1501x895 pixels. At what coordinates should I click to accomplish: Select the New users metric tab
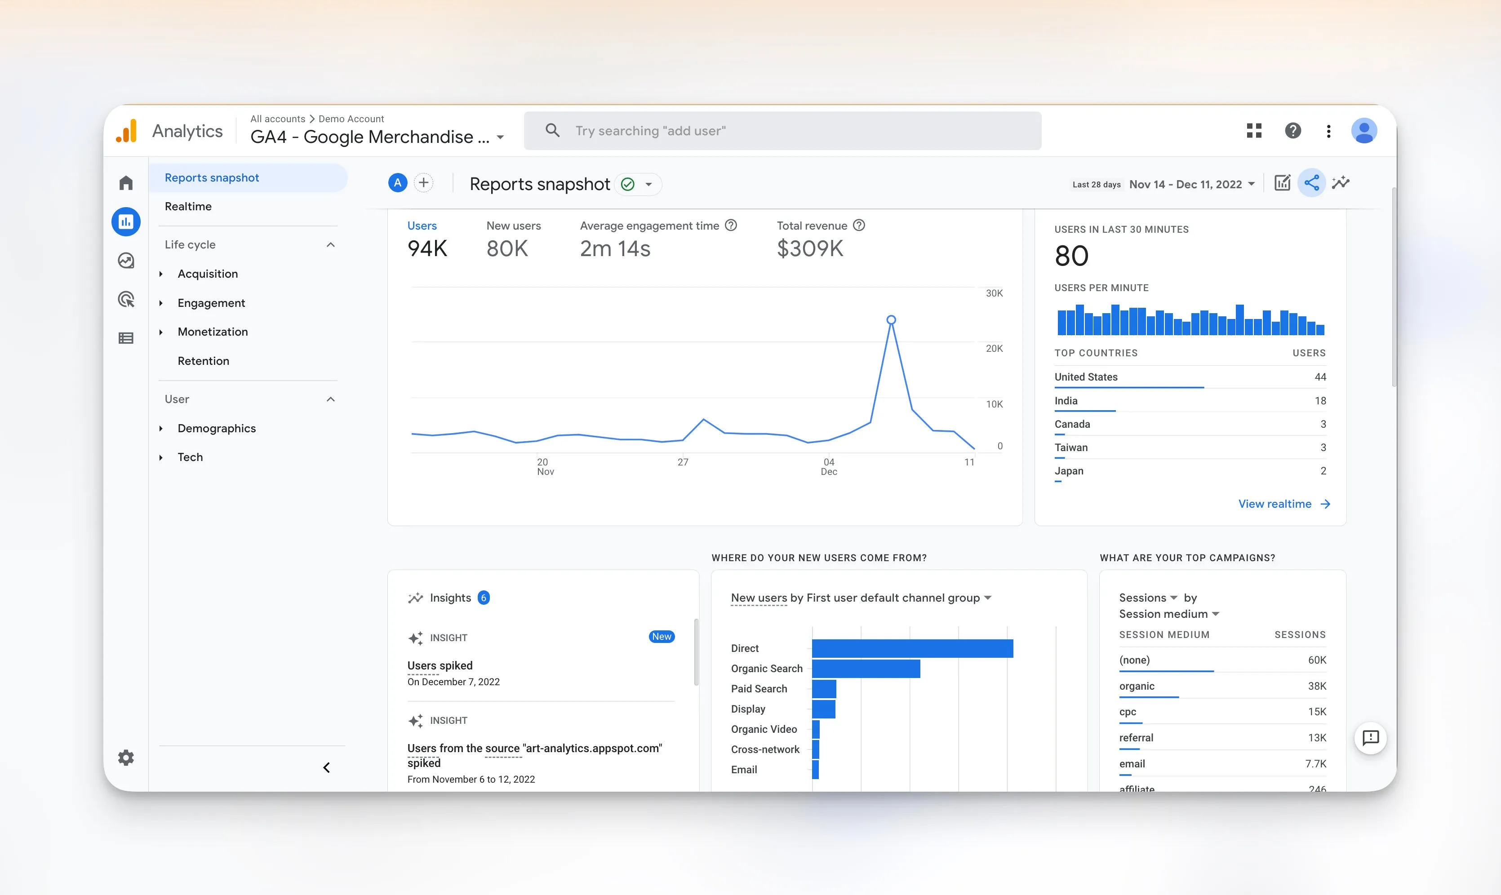coord(513,239)
